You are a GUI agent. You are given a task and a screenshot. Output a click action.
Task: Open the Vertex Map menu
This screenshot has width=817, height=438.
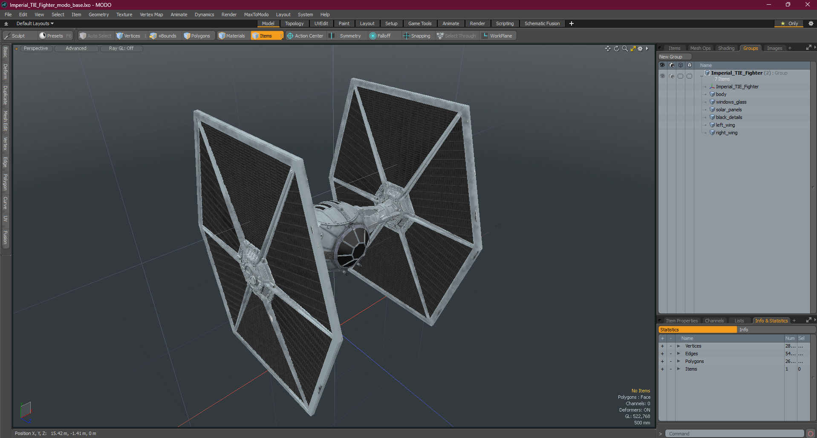point(151,15)
